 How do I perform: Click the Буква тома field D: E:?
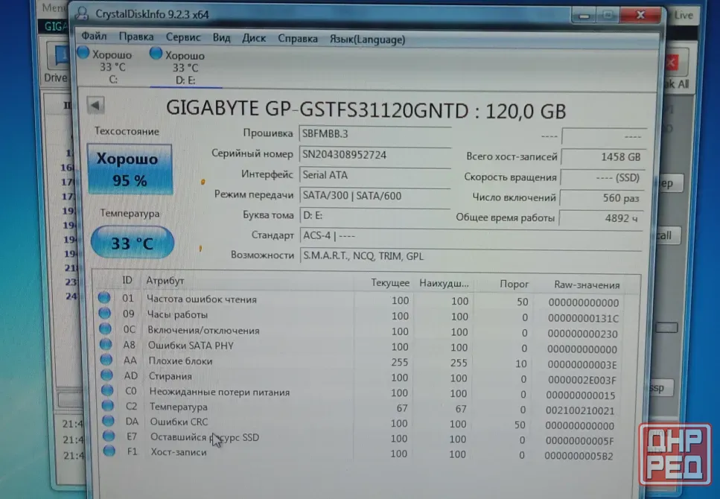pos(375,215)
